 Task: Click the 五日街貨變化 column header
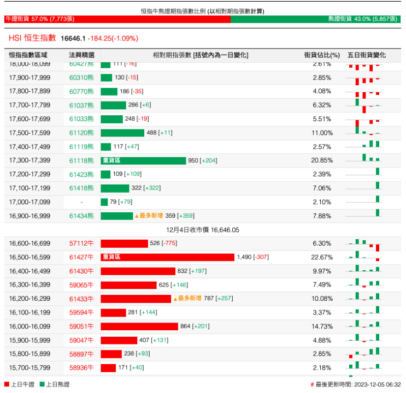(x=367, y=55)
